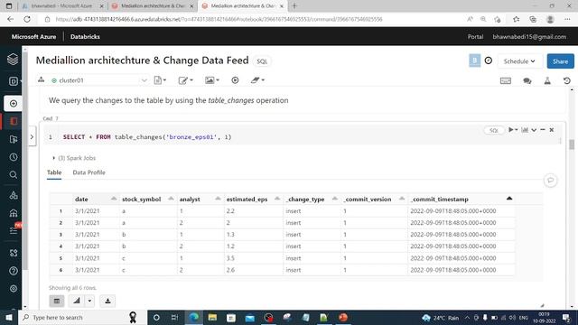Click the Share button
The image size is (578, 325).
[x=560, y=61]
